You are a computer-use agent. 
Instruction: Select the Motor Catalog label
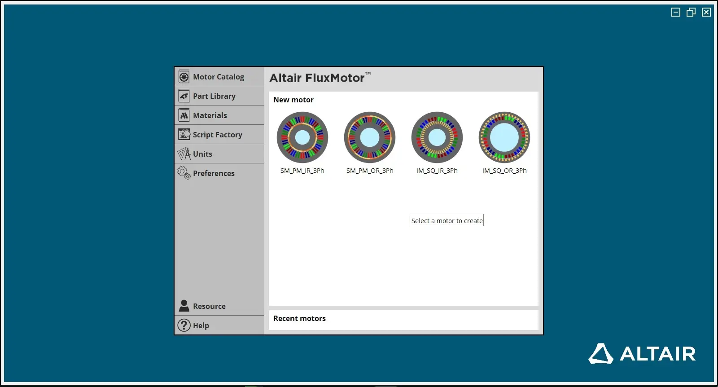click(x=219, y=77)
